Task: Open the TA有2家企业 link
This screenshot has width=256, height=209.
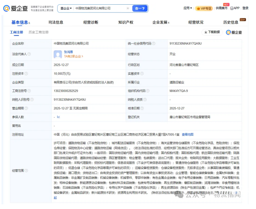Action: (73, 56)
